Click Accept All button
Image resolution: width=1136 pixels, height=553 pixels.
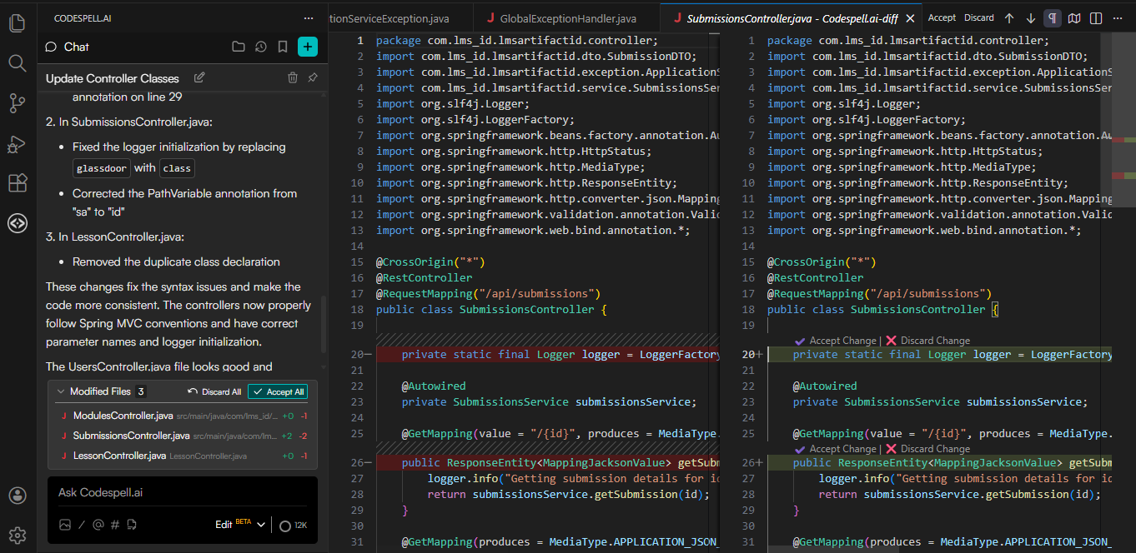tap(279, 391)
